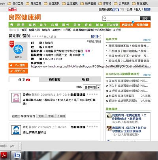Open the 養生 menu in the green nav bar
This screenshot has width=158, height=160.
[43, 25]
